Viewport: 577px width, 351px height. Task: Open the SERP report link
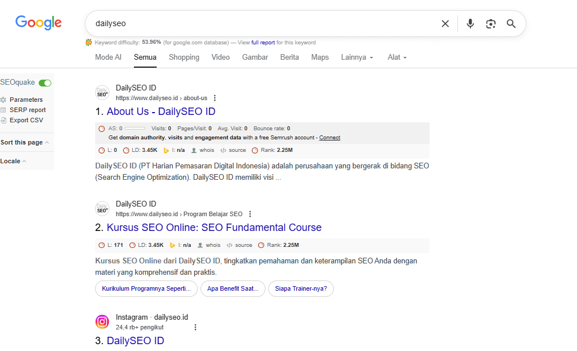(27, 110)
